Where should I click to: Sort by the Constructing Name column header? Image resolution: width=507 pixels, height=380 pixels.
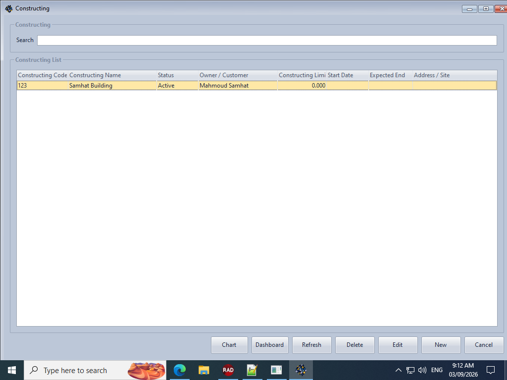click(112, 75)
